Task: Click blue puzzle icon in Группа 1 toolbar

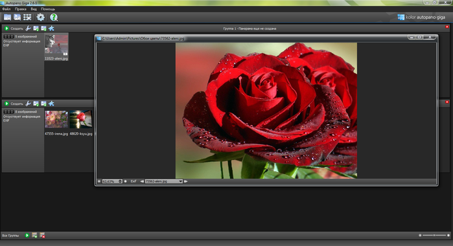Action: [x=51, y=28]
